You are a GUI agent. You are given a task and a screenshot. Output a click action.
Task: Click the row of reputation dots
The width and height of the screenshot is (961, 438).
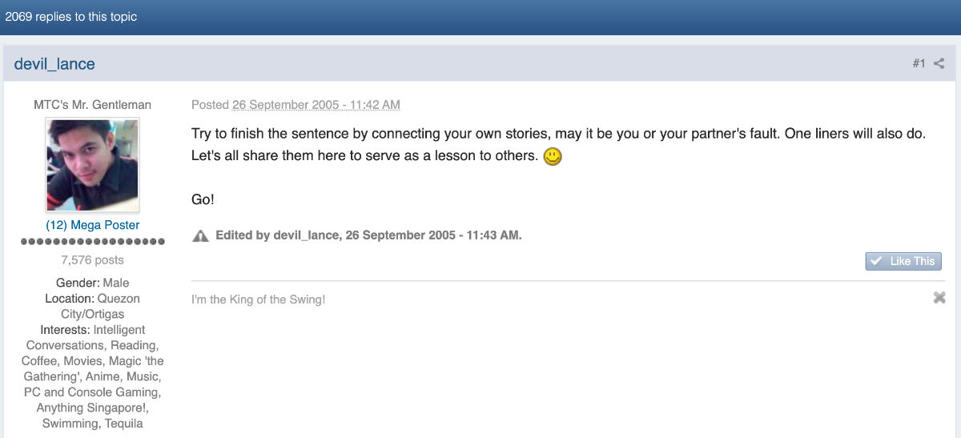[x=93, y=241]
